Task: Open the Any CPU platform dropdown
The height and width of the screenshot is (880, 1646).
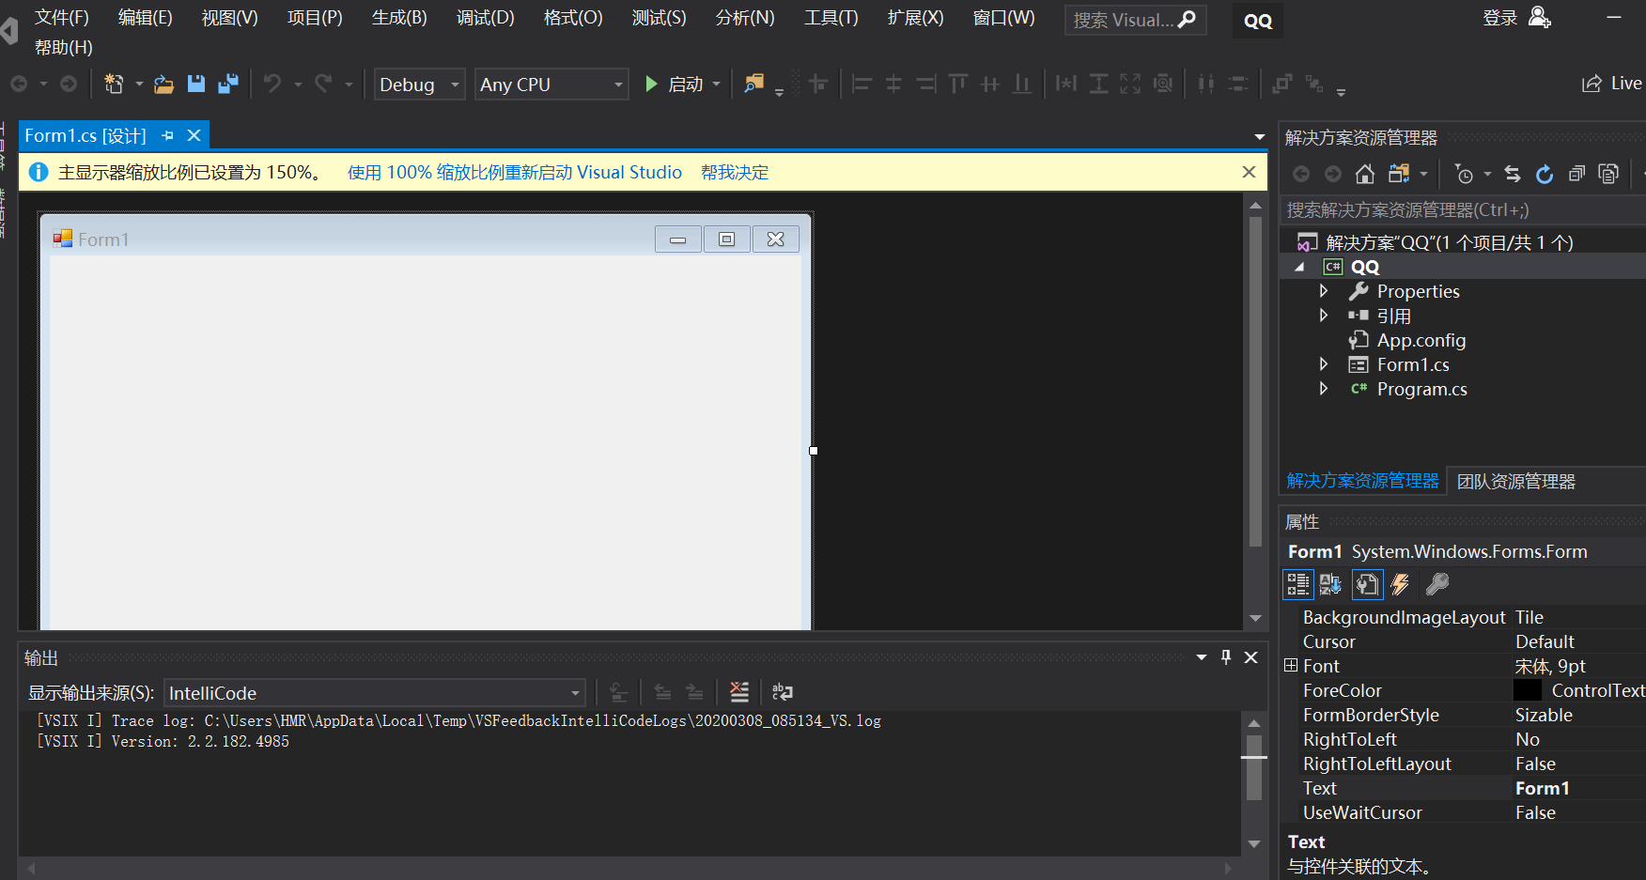Action: (x=551, y=85)
